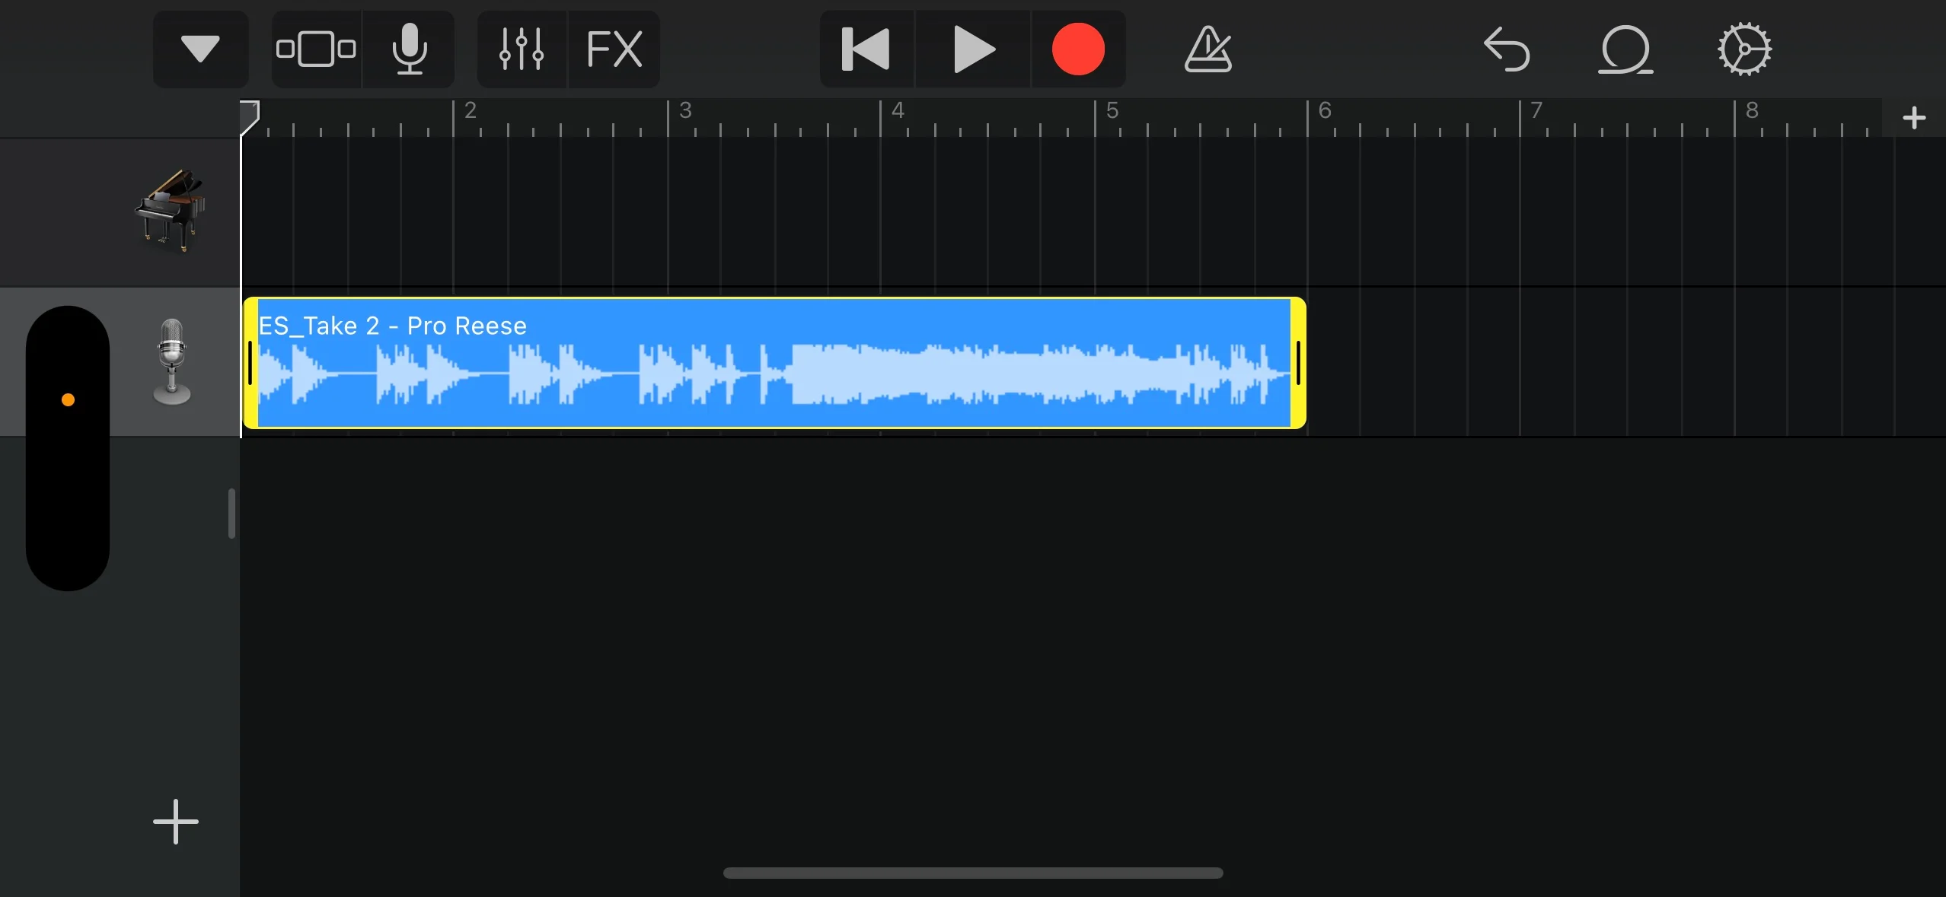Click the settings gear icon
The height and width of the screenshot is (897, 1946).
click(1741, 49)
